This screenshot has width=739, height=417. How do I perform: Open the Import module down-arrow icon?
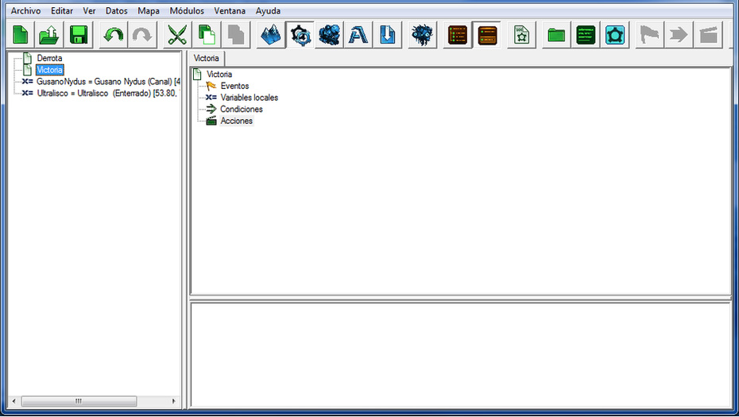coord(388,35)
